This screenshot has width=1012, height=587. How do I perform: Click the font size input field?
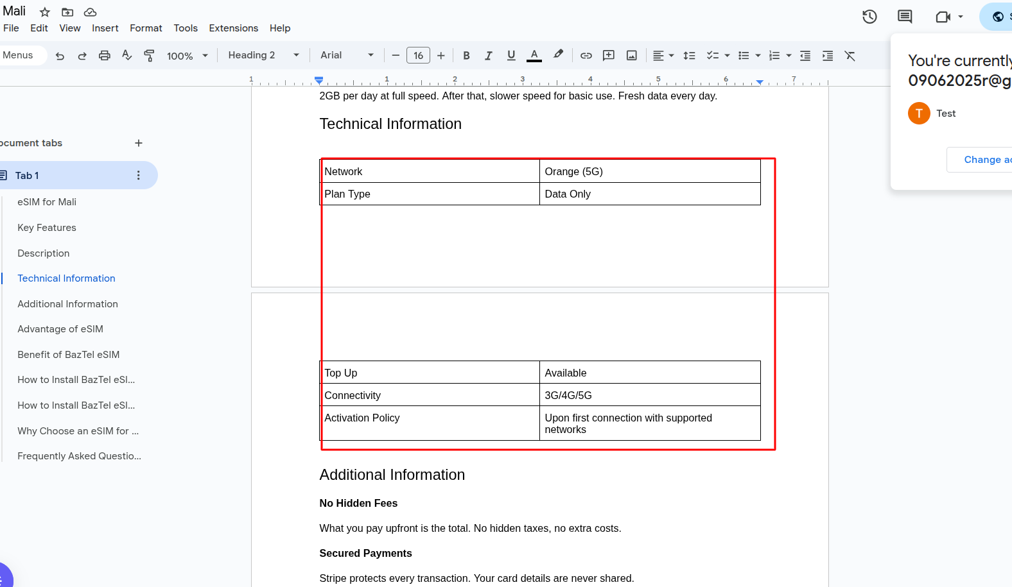(418, 56)
